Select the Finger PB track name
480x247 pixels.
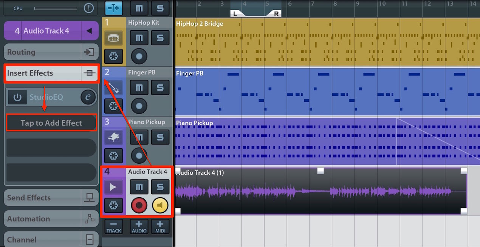coord(142,72)
